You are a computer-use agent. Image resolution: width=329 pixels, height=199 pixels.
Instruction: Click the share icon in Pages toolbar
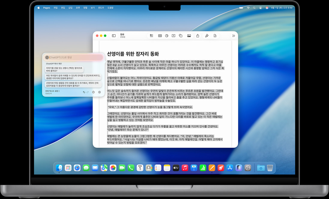tap(198, 36)
